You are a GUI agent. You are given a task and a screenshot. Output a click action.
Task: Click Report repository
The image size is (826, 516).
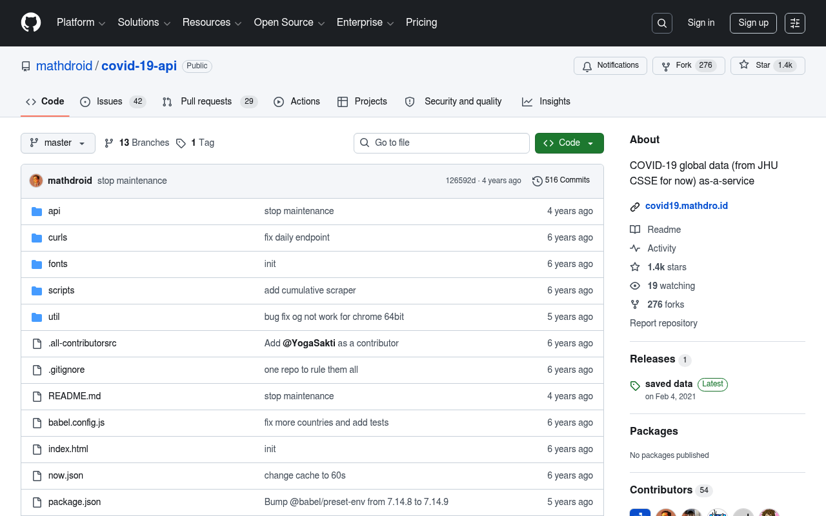[x=663, y=323]
